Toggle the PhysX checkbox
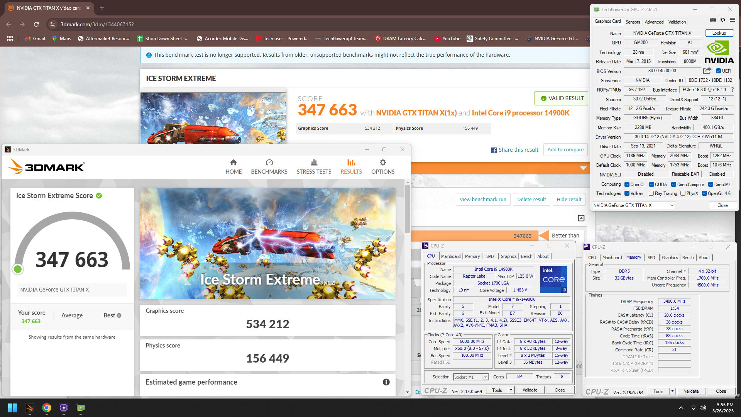The height and width of the screenshot is (417, 741). point(683,193)
